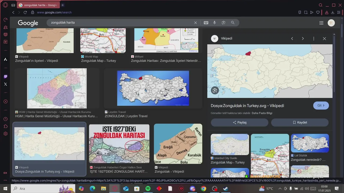Take a snapshot with the capture icon

point(306,12)
